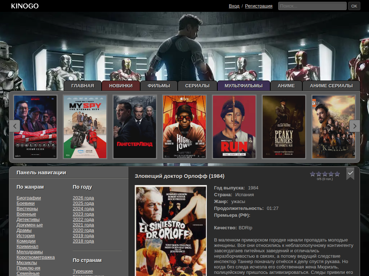Focus the Поиск search field
The height and width of the screenshot is (276, 369).
point(312,6)
